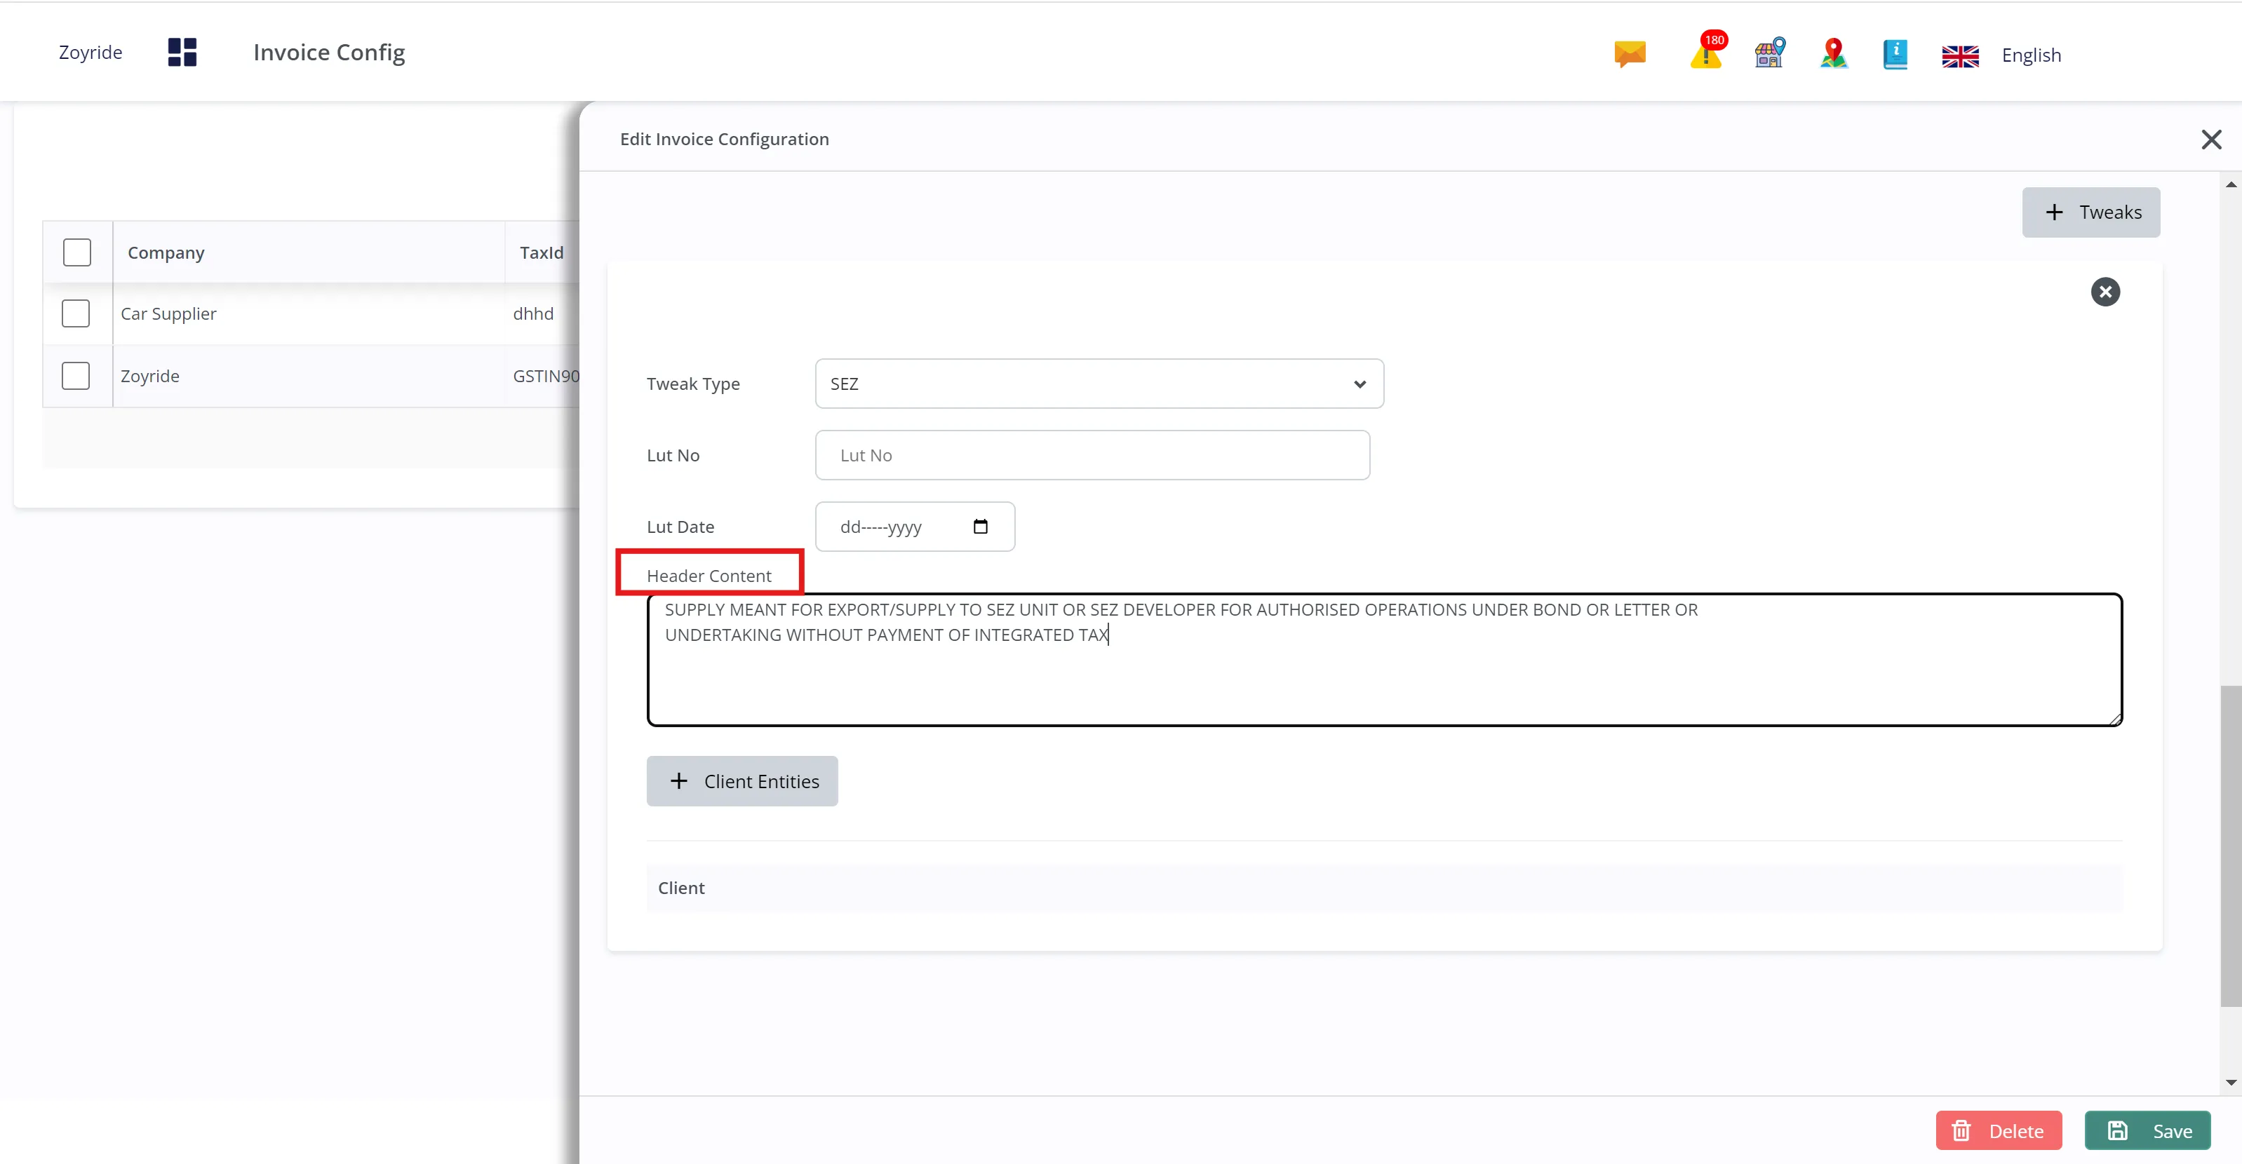Open the dashboard grid menu icon
2242x1164 pixels.
click(x=182, y=52)
